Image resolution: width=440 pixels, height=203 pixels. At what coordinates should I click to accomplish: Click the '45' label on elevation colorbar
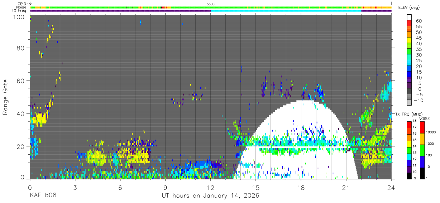coord(419,38)
